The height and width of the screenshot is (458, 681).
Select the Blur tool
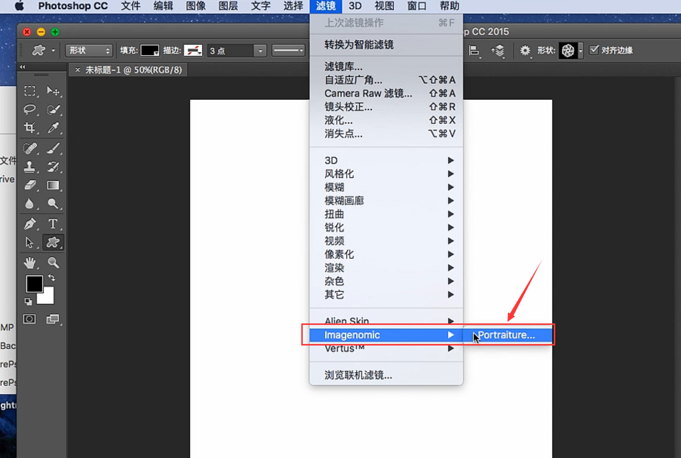click(30, 203)
